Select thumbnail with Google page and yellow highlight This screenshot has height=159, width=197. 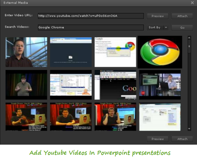[115, 52]
